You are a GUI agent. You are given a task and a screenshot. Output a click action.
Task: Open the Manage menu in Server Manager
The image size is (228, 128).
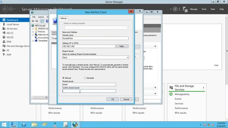click(x=194, y=9)
